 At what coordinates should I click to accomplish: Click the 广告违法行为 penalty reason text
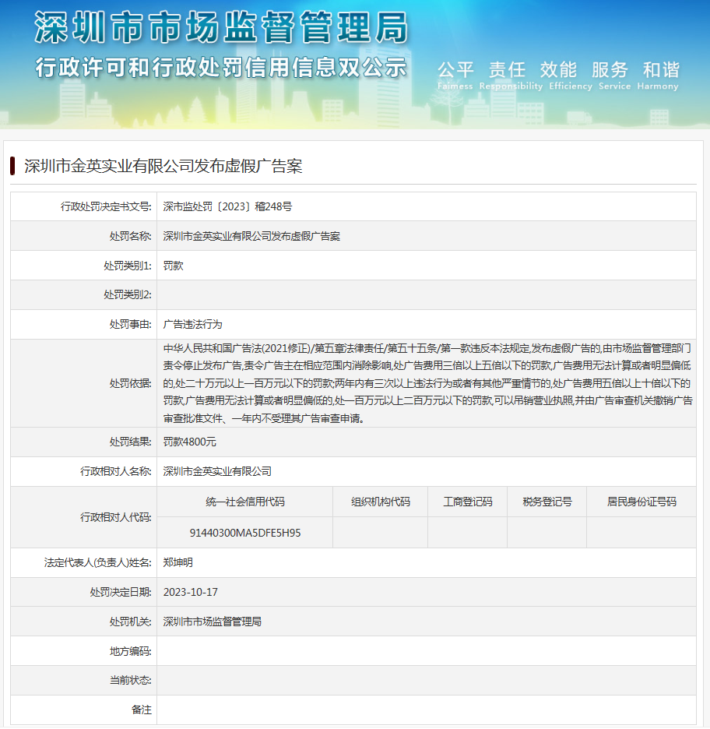192,324
